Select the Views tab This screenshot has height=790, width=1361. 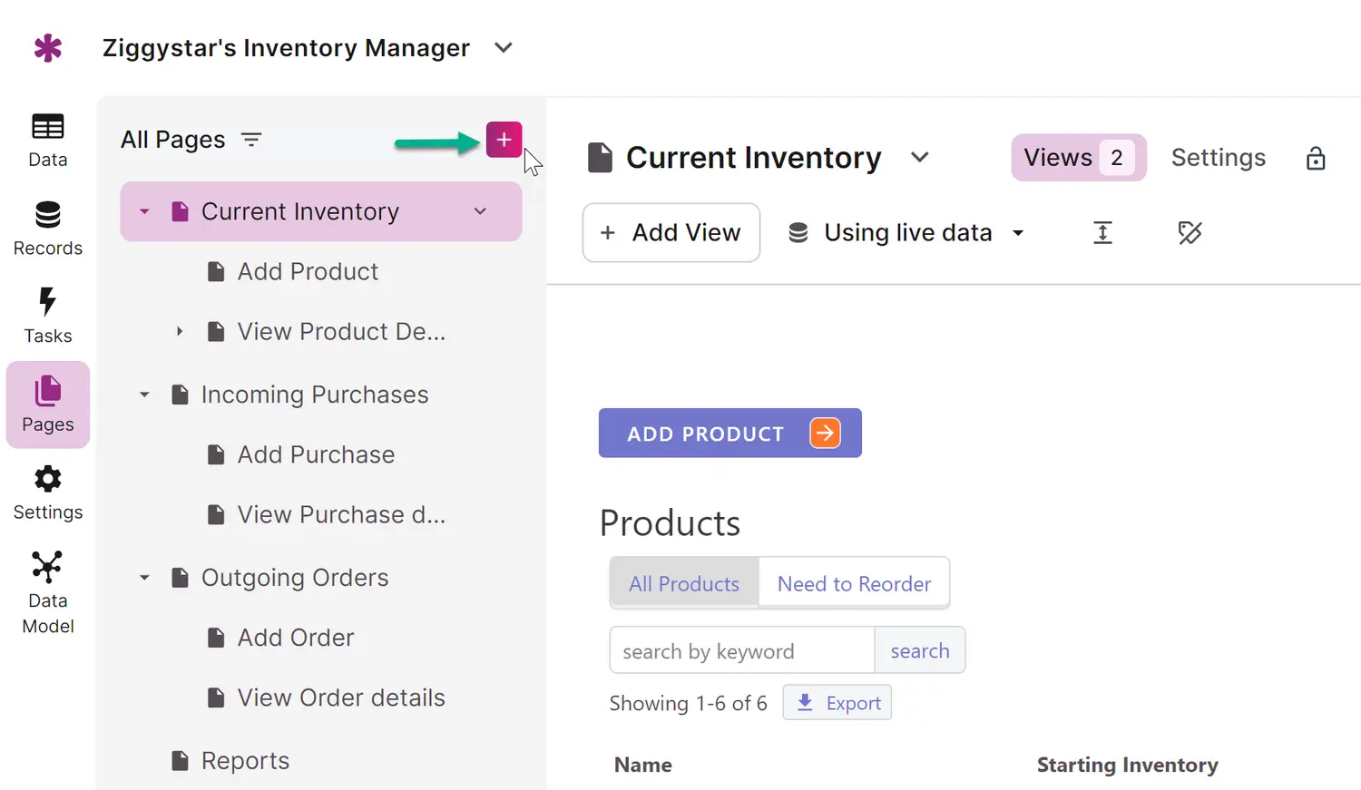(x=1078, y=158)
